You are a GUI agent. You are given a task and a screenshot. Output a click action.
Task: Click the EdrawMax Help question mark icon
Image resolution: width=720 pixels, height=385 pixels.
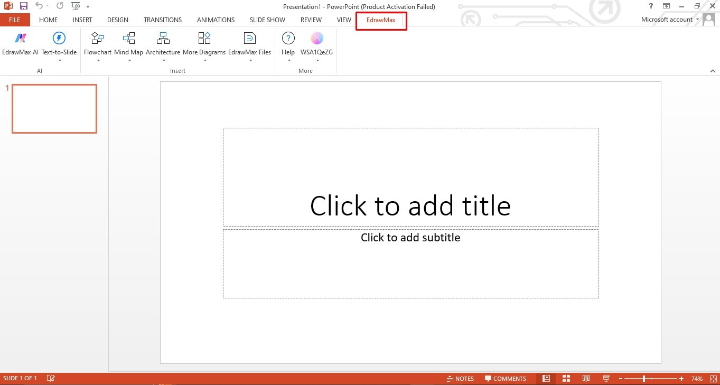pyautogui.click(x=288, y=38)
